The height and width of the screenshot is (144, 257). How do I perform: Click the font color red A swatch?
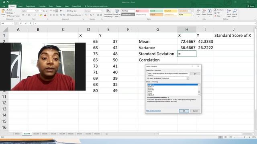click(x=45, y=15)
